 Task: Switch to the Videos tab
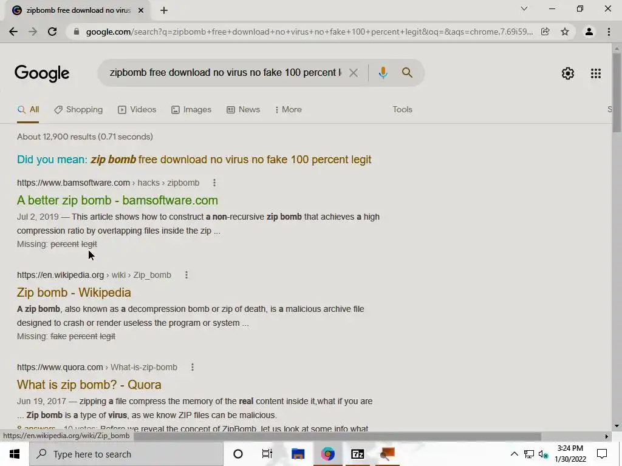(x=137, y=109)
